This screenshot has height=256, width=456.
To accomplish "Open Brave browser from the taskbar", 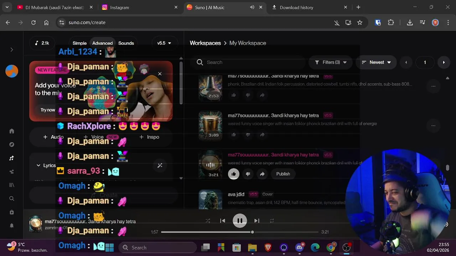I will [x=268, y=247].
